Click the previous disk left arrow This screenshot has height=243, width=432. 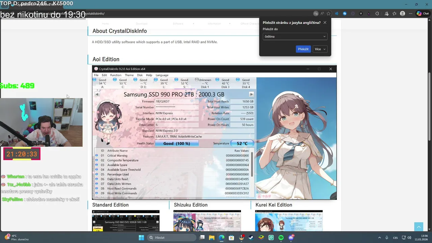(x=97, y=94)
